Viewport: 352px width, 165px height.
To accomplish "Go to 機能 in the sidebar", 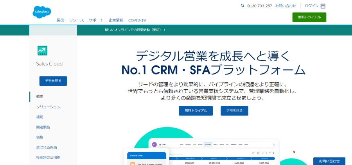I will (x=40, y=117).
